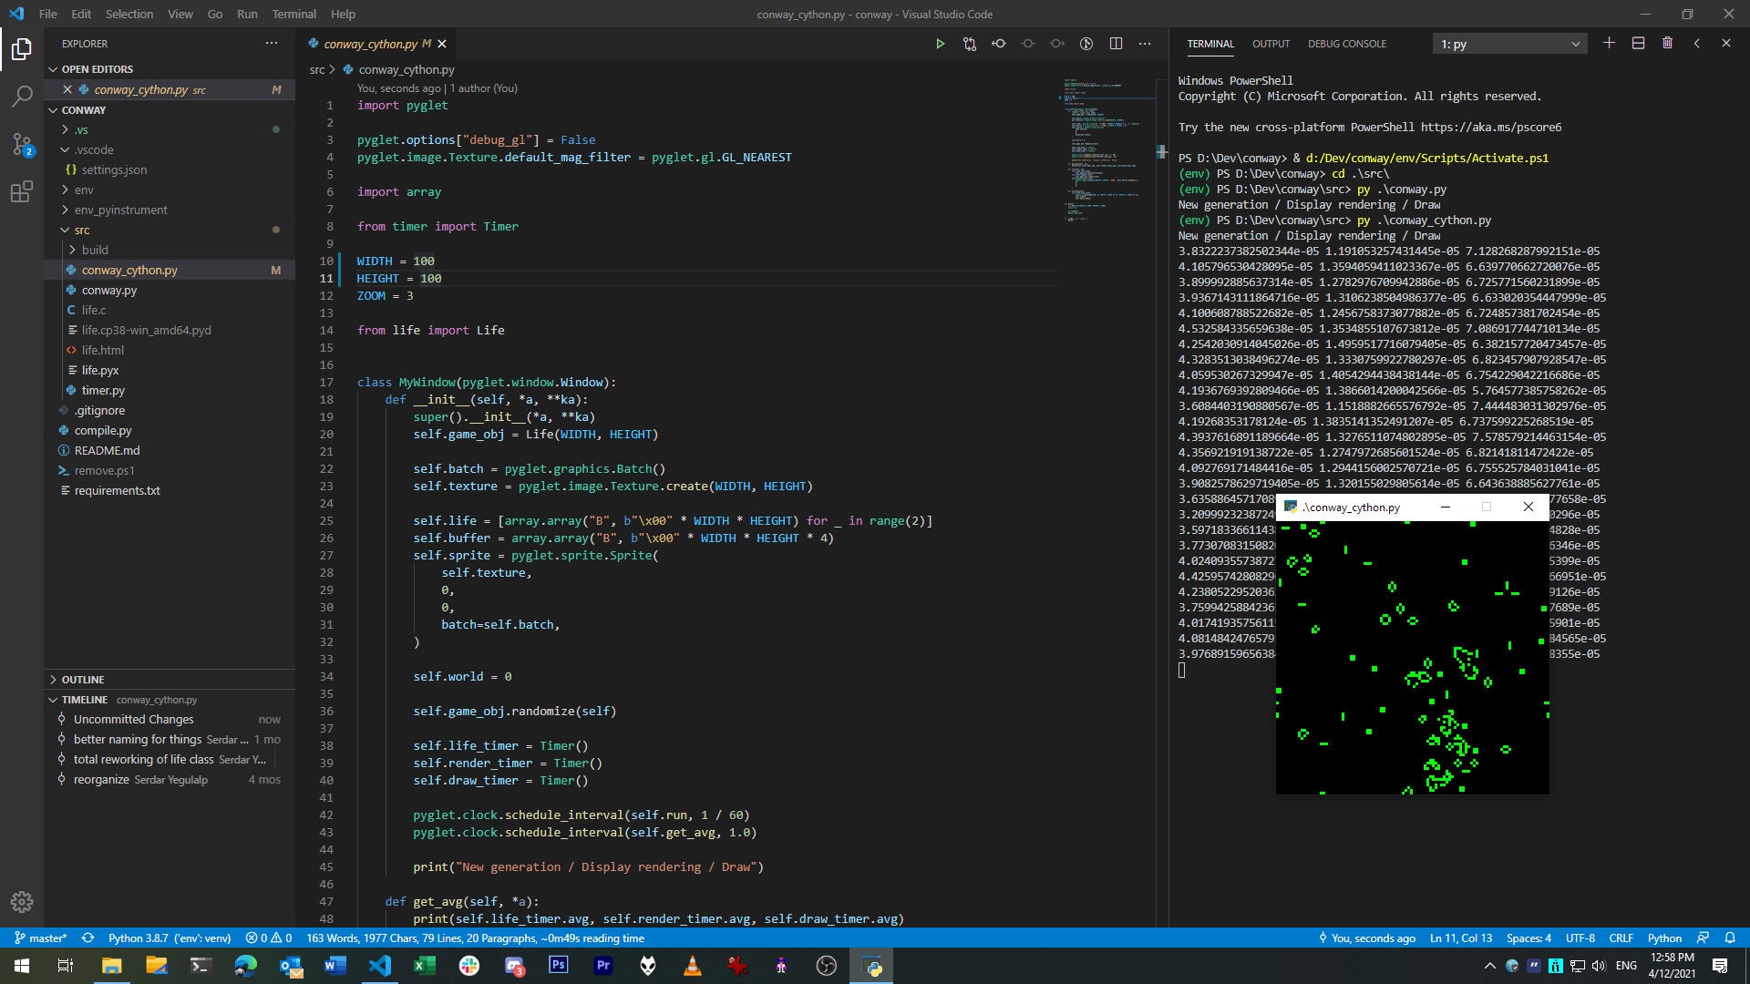Collapse the Open Editors section

[x=170, y=69]
